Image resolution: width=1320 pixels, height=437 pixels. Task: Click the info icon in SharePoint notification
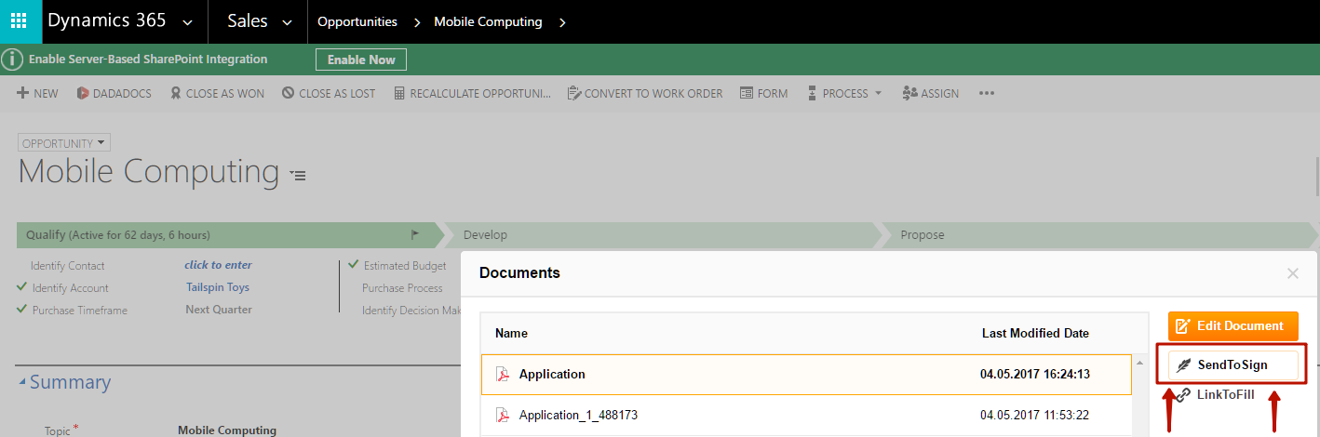[11, 60]
